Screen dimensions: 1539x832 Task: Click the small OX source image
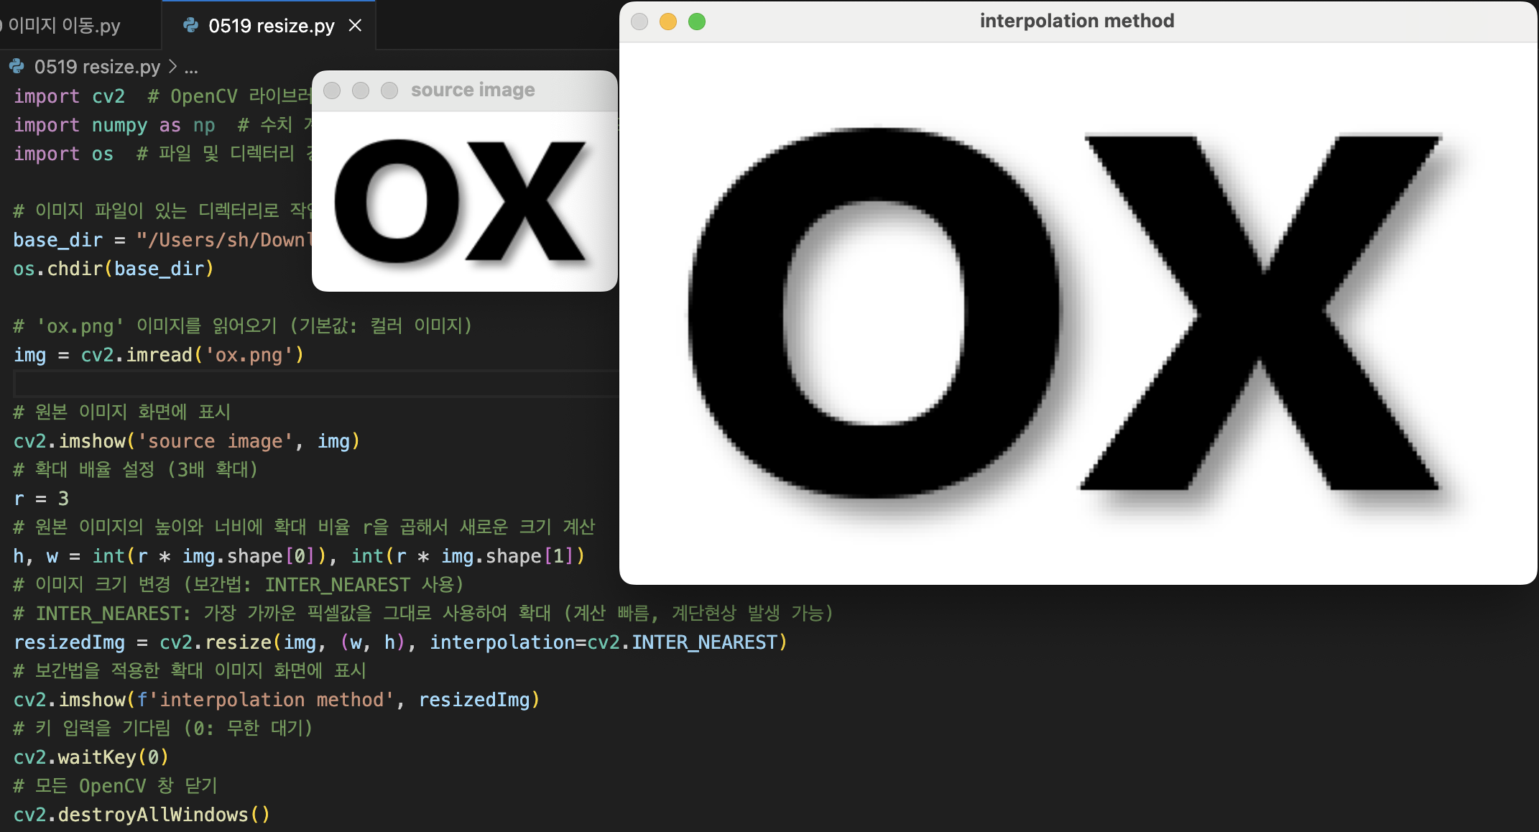click(464, 201)
